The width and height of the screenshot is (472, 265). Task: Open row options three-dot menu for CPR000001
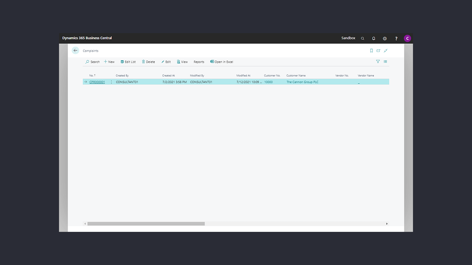pyautogui.click(x=111, y=82)
